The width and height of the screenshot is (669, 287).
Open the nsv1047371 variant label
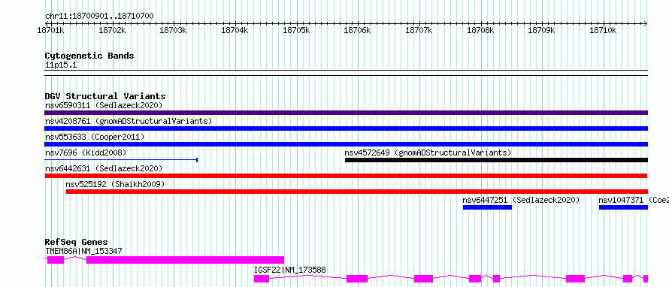click(x=634, y=200)
